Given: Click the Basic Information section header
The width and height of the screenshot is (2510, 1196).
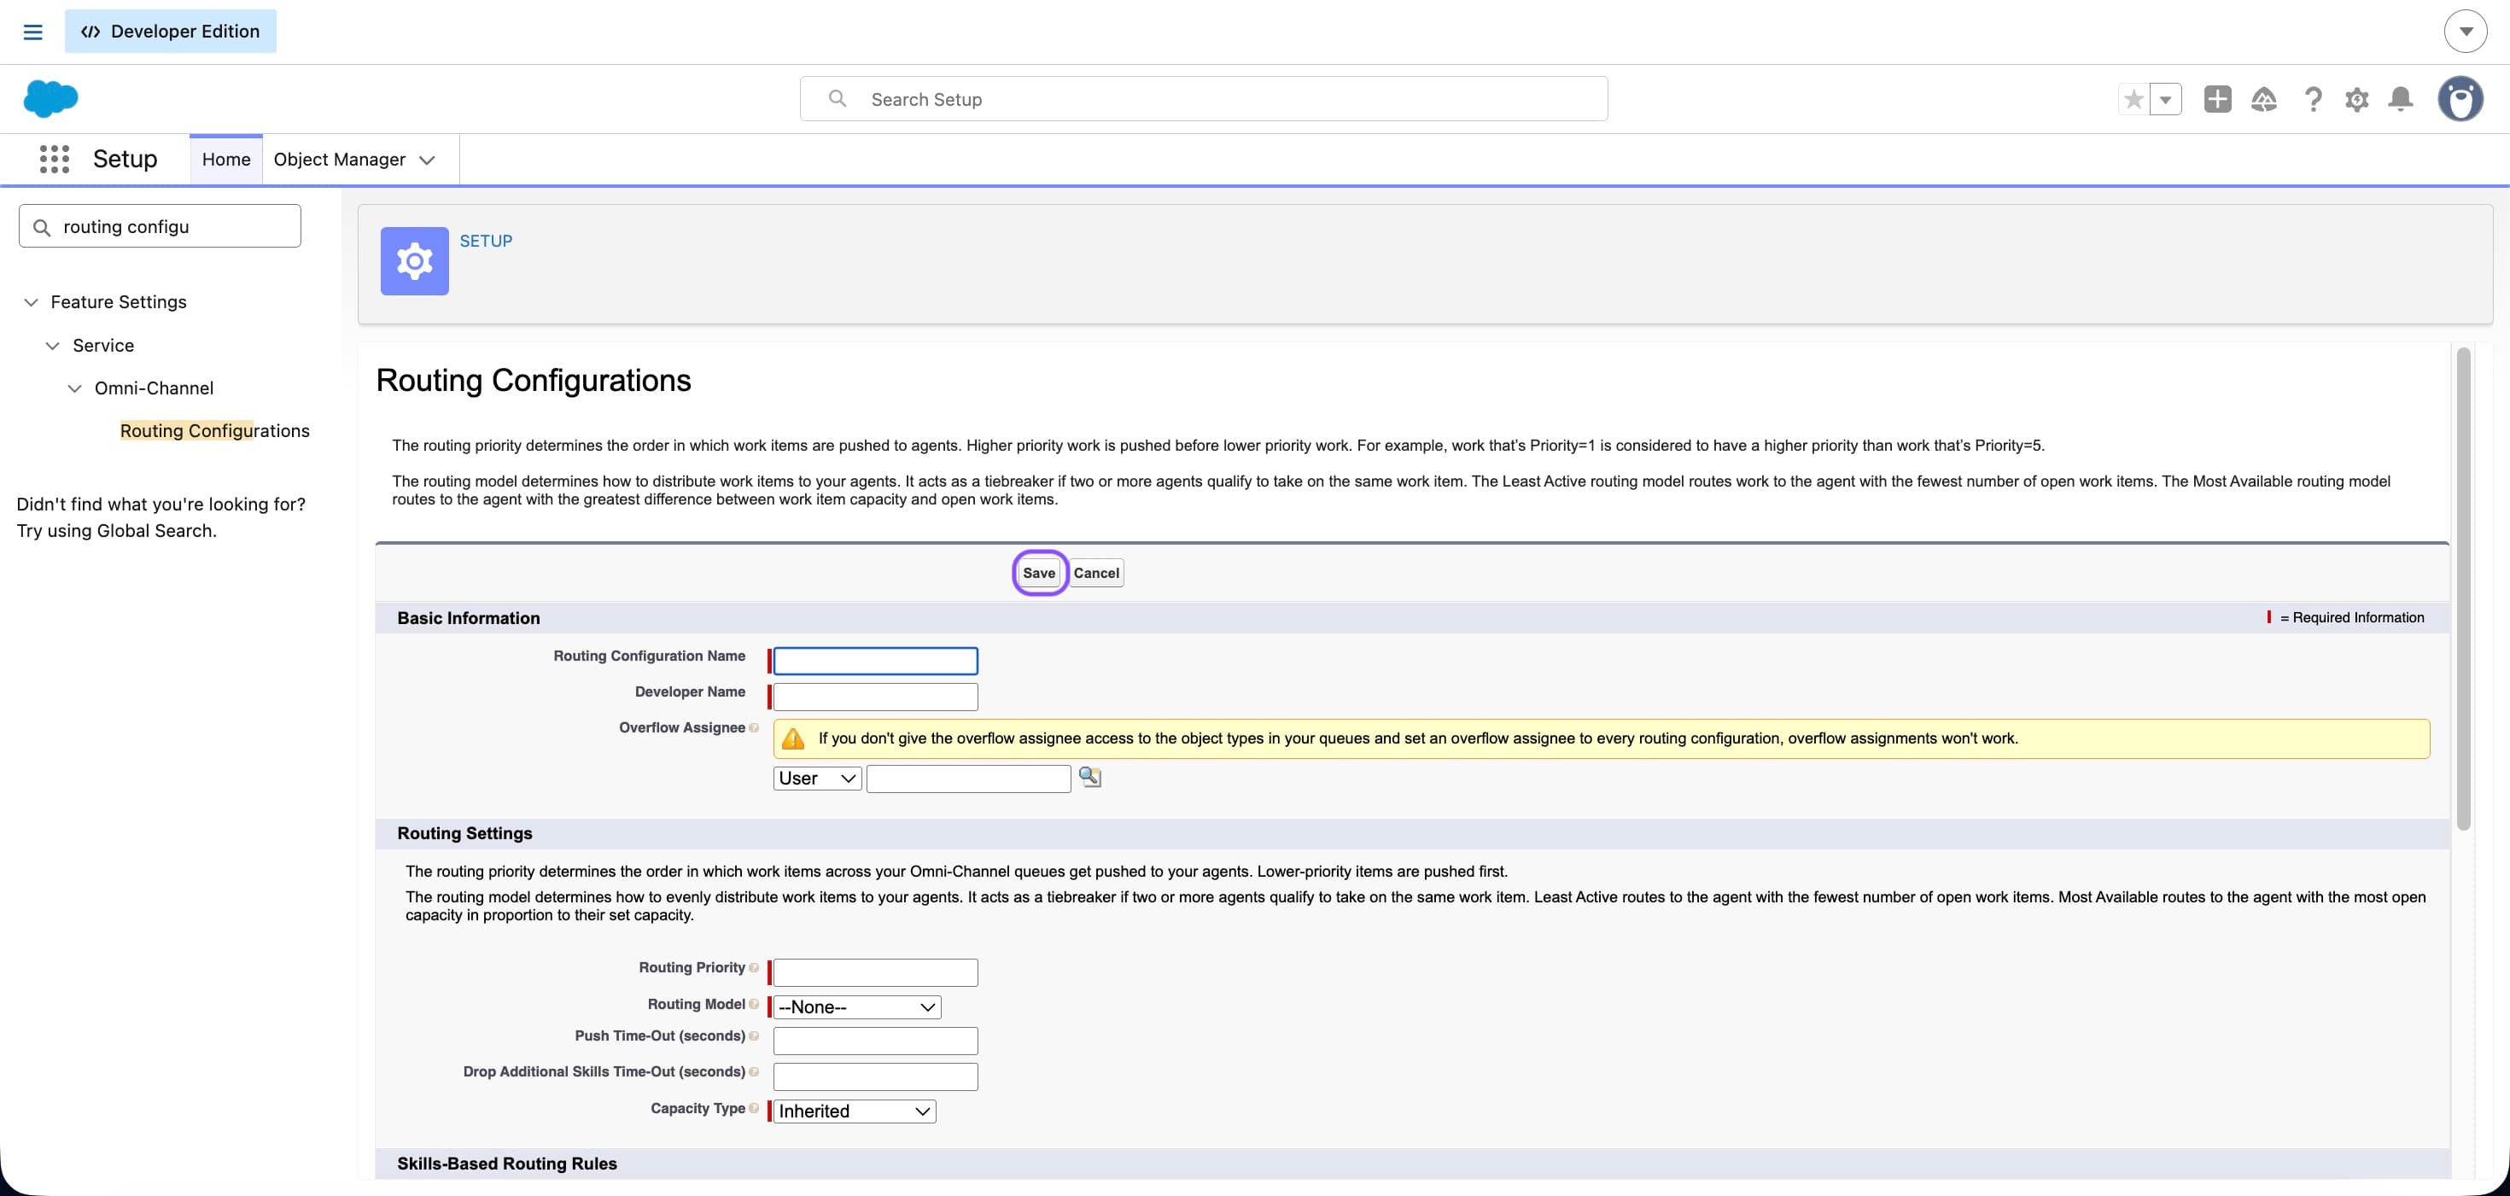Looking at the screenshot, I should click(469, 618).
